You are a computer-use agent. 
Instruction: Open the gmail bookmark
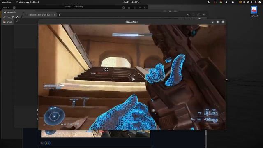coord(7,22)
